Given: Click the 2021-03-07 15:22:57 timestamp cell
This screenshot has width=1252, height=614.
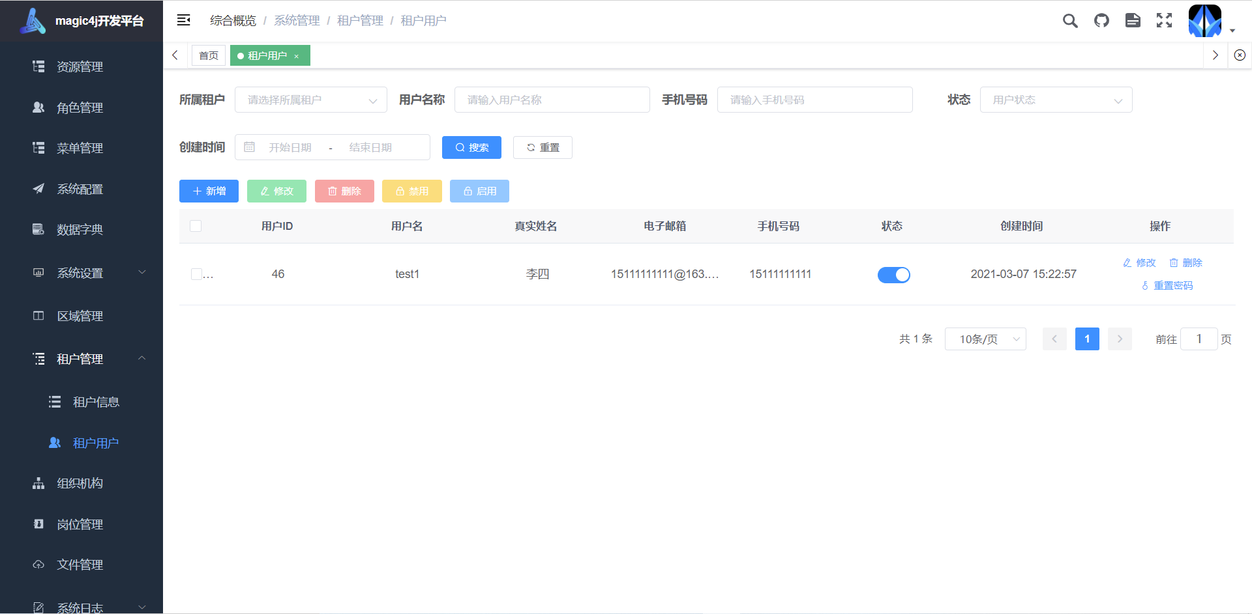Looking at the screenshot, I should click(1023, 274).
